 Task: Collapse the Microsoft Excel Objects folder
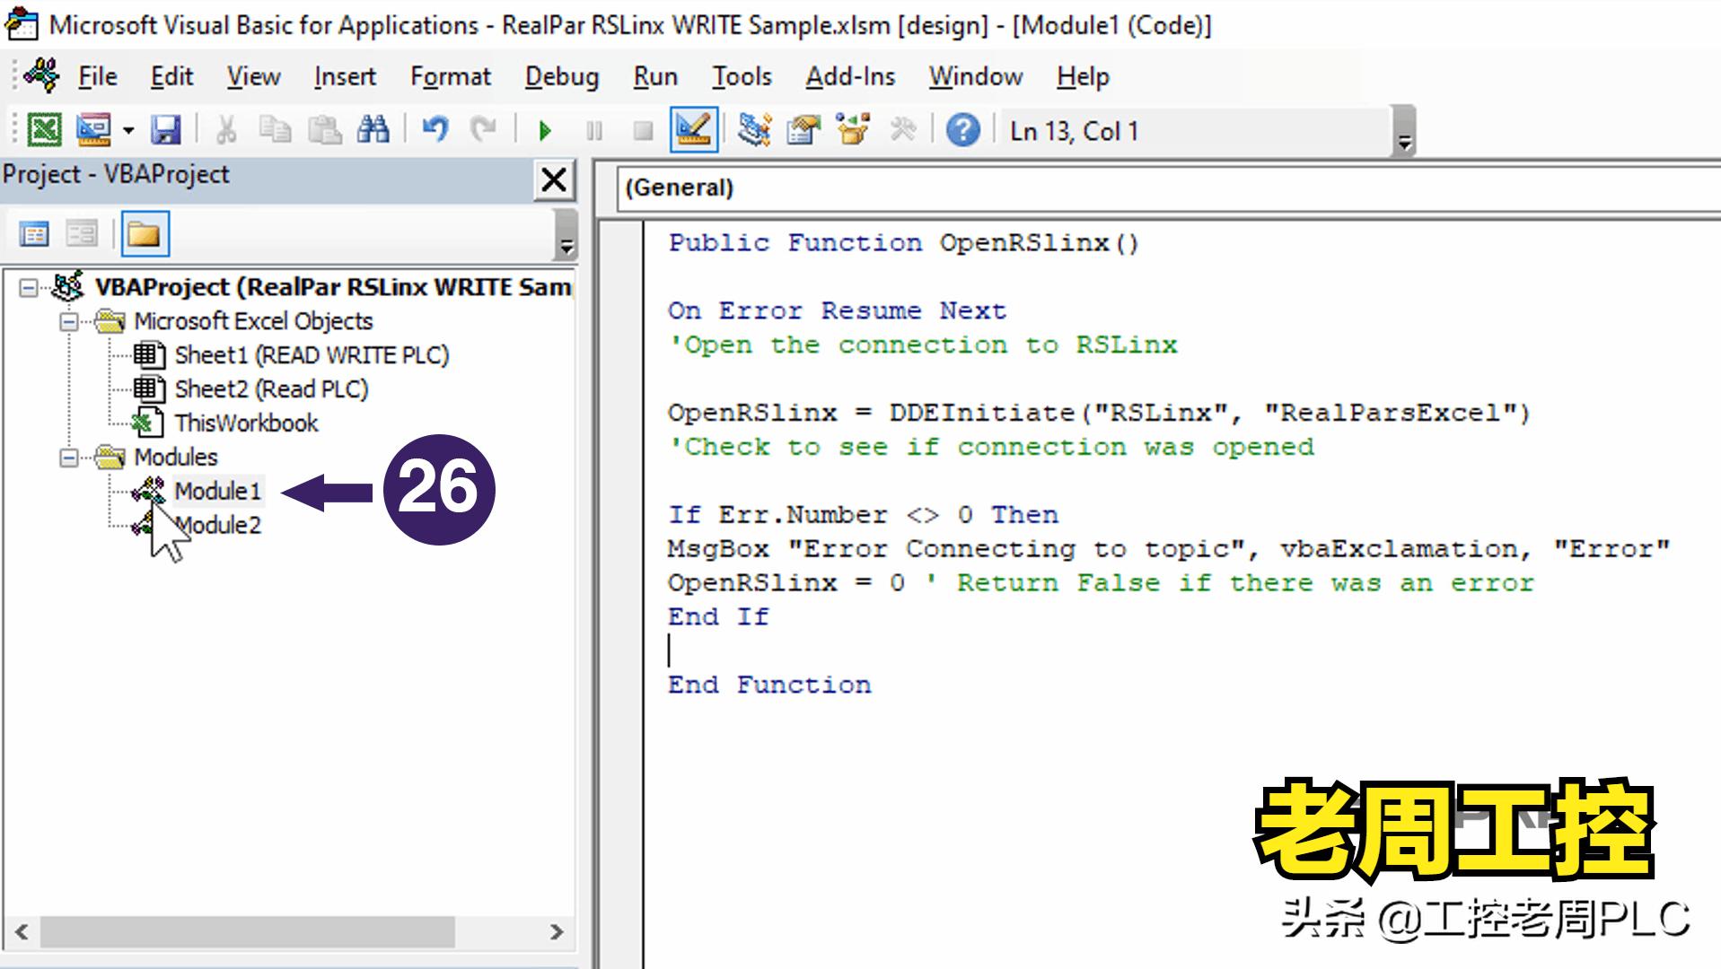(68, 321)
